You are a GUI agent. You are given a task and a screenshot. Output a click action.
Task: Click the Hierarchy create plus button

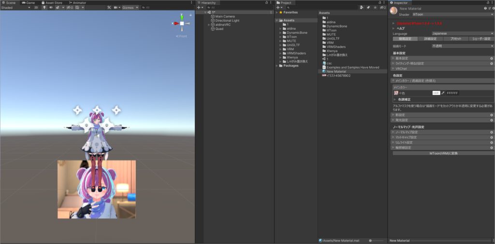click(199, 8)
